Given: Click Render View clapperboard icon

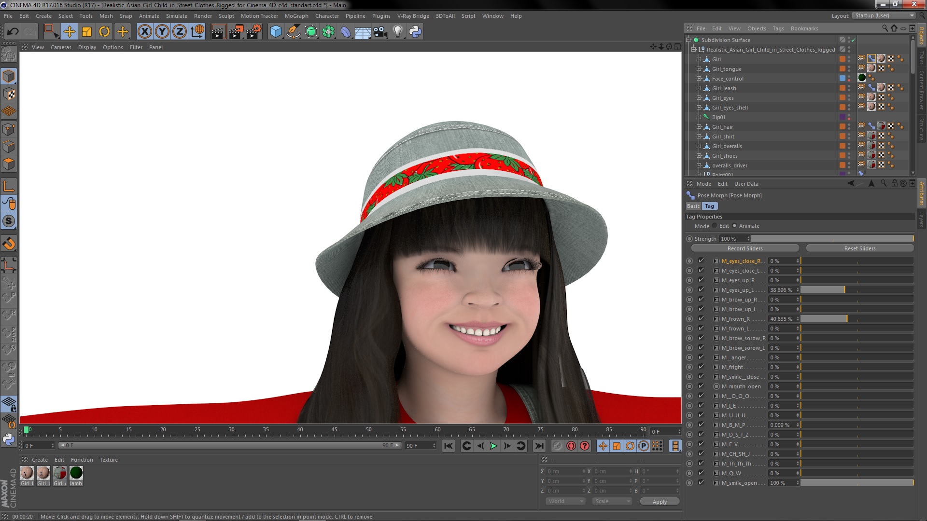Looking at the screenshot, I should point(218,32).
